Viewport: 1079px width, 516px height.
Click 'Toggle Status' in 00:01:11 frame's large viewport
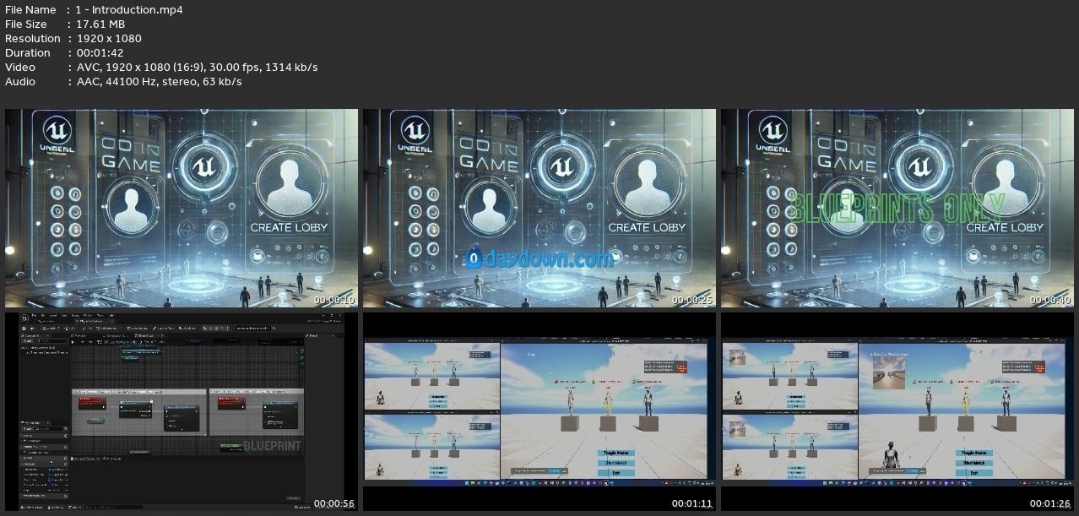616,454
